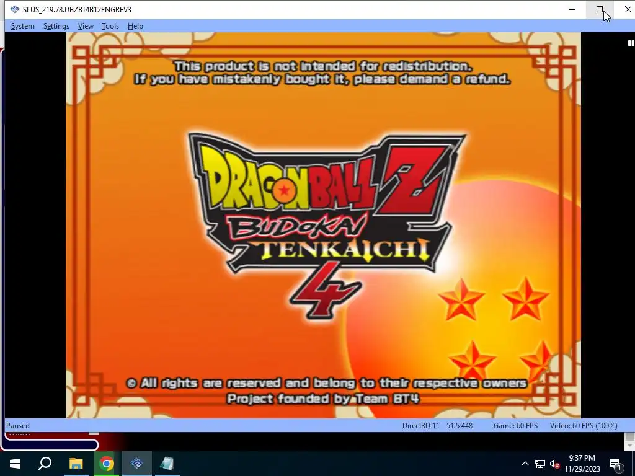Click the muted volume tray icon
Screen dimensions: 635x476
pos(554,464)
